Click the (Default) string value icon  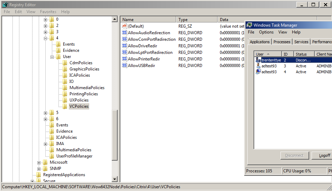tap(124, 26)
